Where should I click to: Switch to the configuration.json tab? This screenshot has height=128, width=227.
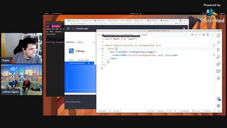[108, 35]
